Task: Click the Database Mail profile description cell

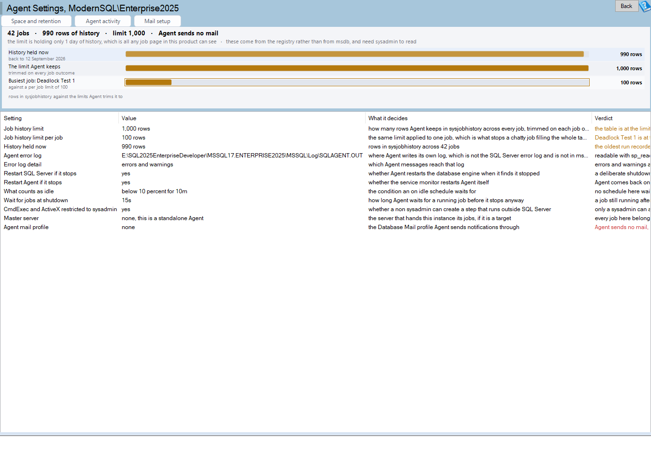Action: click(x=444, y=227)
